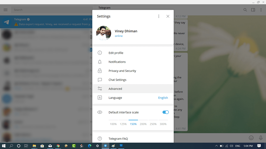Click the Telegram chat header title

pos(104,8)
